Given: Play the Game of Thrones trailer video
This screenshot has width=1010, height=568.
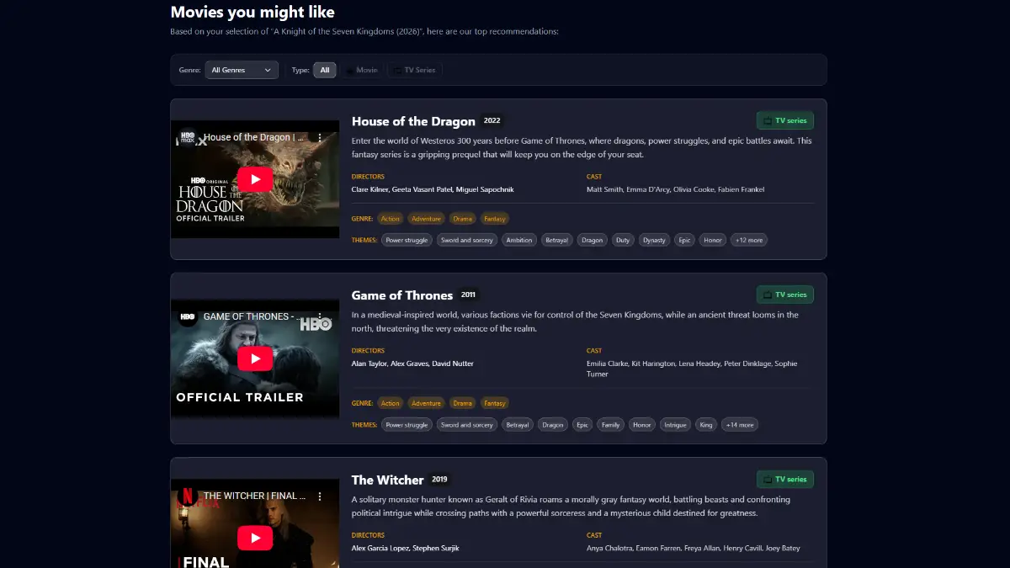Looking at the screenshot, I should (x=255, y=358).
